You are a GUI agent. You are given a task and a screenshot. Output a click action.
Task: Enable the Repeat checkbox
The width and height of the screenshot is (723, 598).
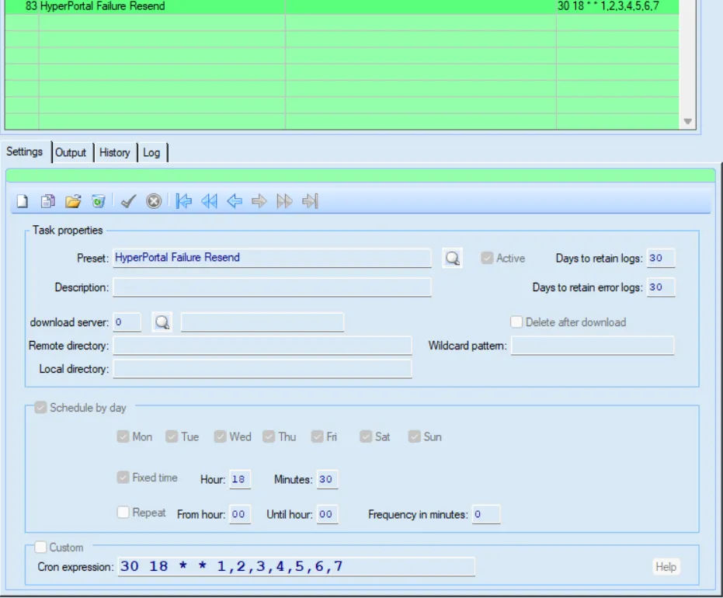click(123, 513)
